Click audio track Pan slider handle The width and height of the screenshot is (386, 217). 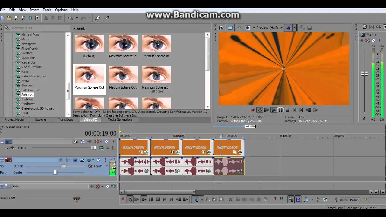tap(55, 172)
